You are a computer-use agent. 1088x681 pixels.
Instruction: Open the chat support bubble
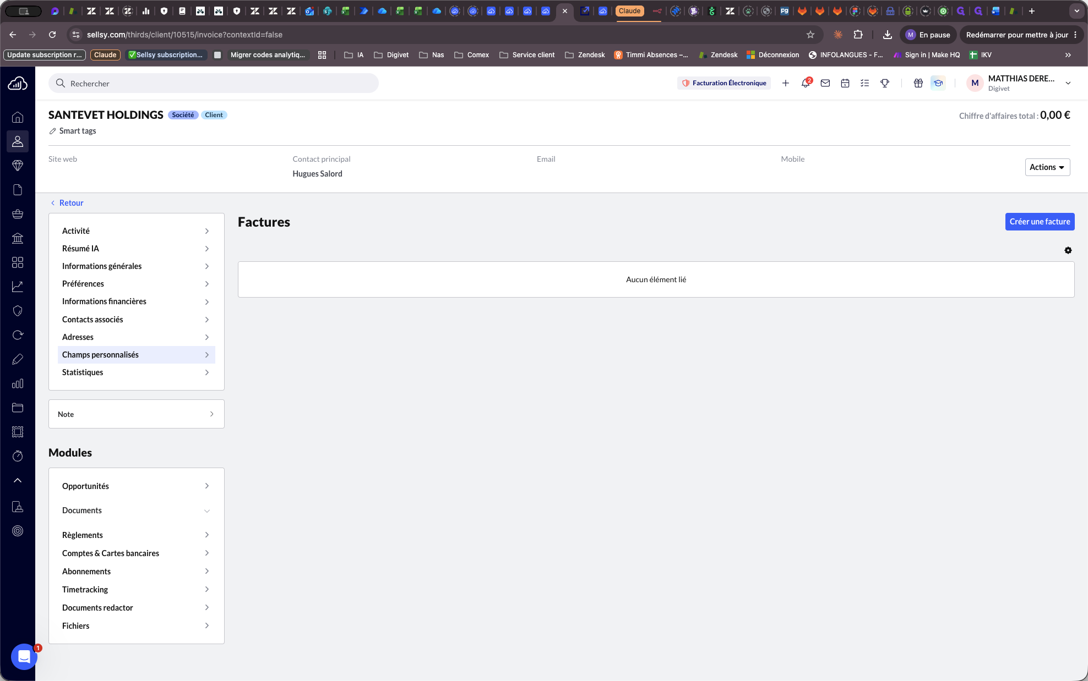click(x=24, y=656)
